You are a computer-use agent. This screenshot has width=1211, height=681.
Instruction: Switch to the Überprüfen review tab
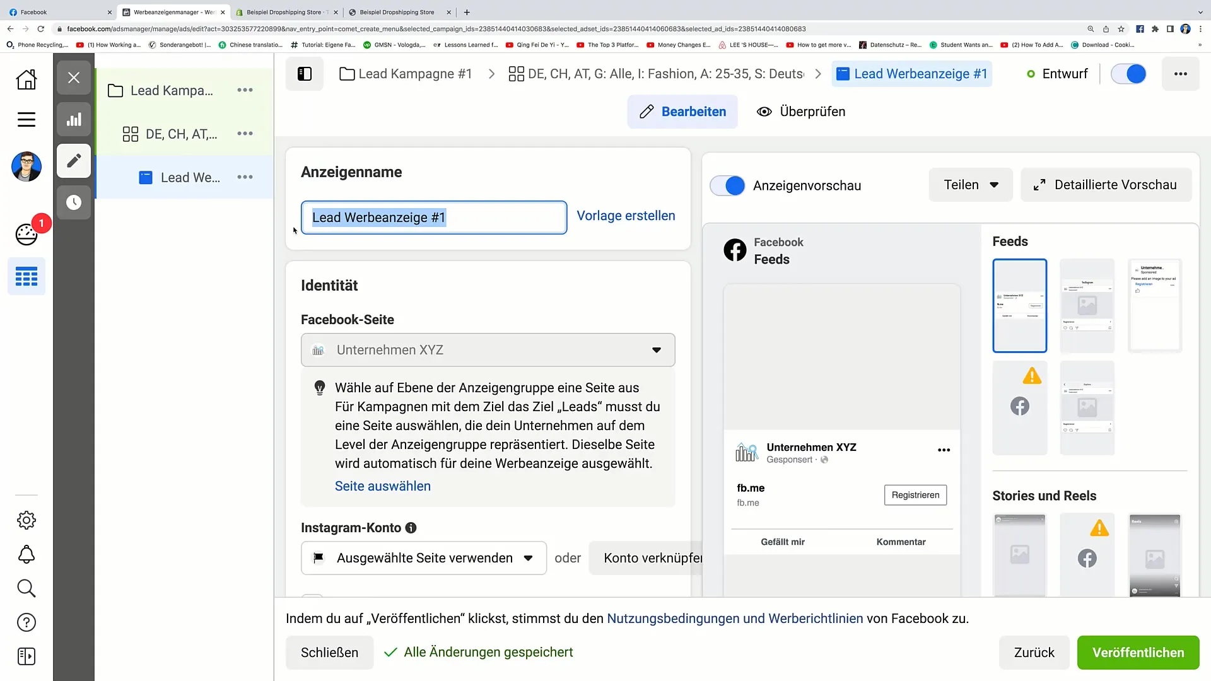pyautogui.click(x=801, y=112)
